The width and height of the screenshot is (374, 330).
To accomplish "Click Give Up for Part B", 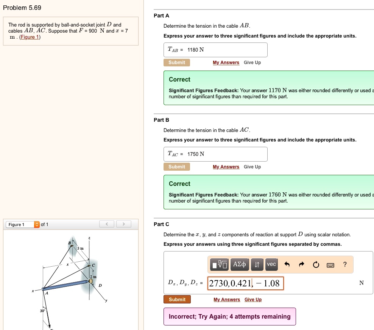I will [x=252, y=167].
